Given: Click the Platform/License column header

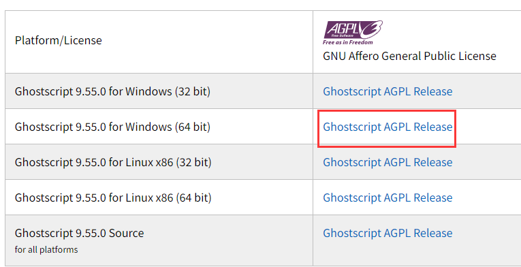Looking at the screenshot, I should point(59,40).
